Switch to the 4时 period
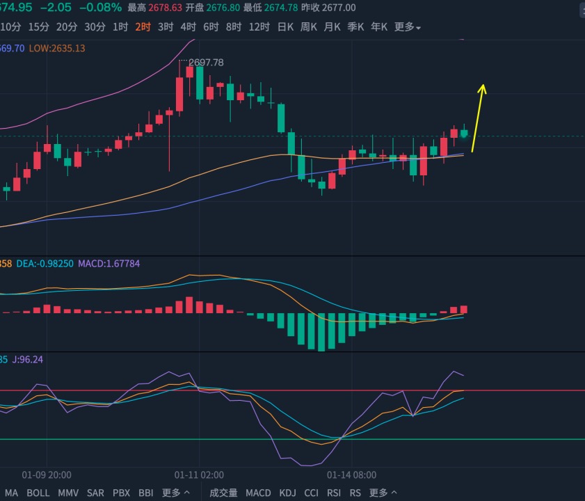The image size is (585, 501). (x=189, y=27)
